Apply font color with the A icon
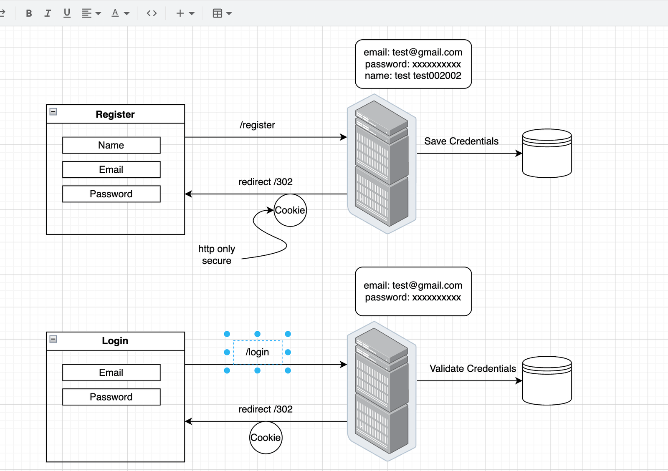This screenshot has height=471, width=668. [115, 13]
